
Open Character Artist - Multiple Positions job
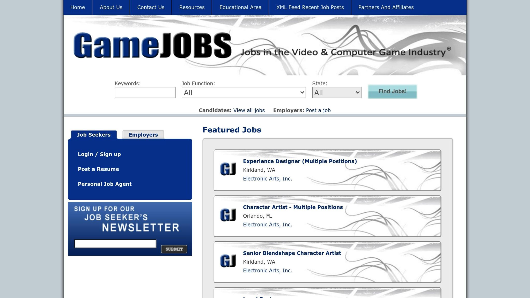[293, 207]
